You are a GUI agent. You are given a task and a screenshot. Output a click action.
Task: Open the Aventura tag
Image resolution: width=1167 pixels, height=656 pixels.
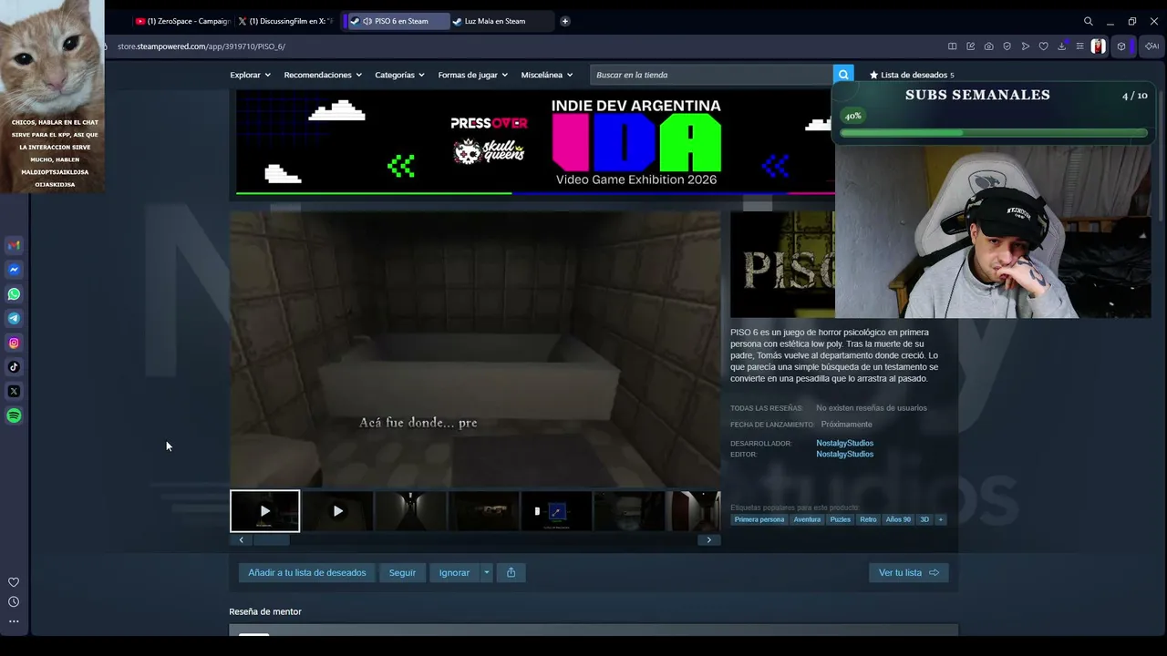807,519
